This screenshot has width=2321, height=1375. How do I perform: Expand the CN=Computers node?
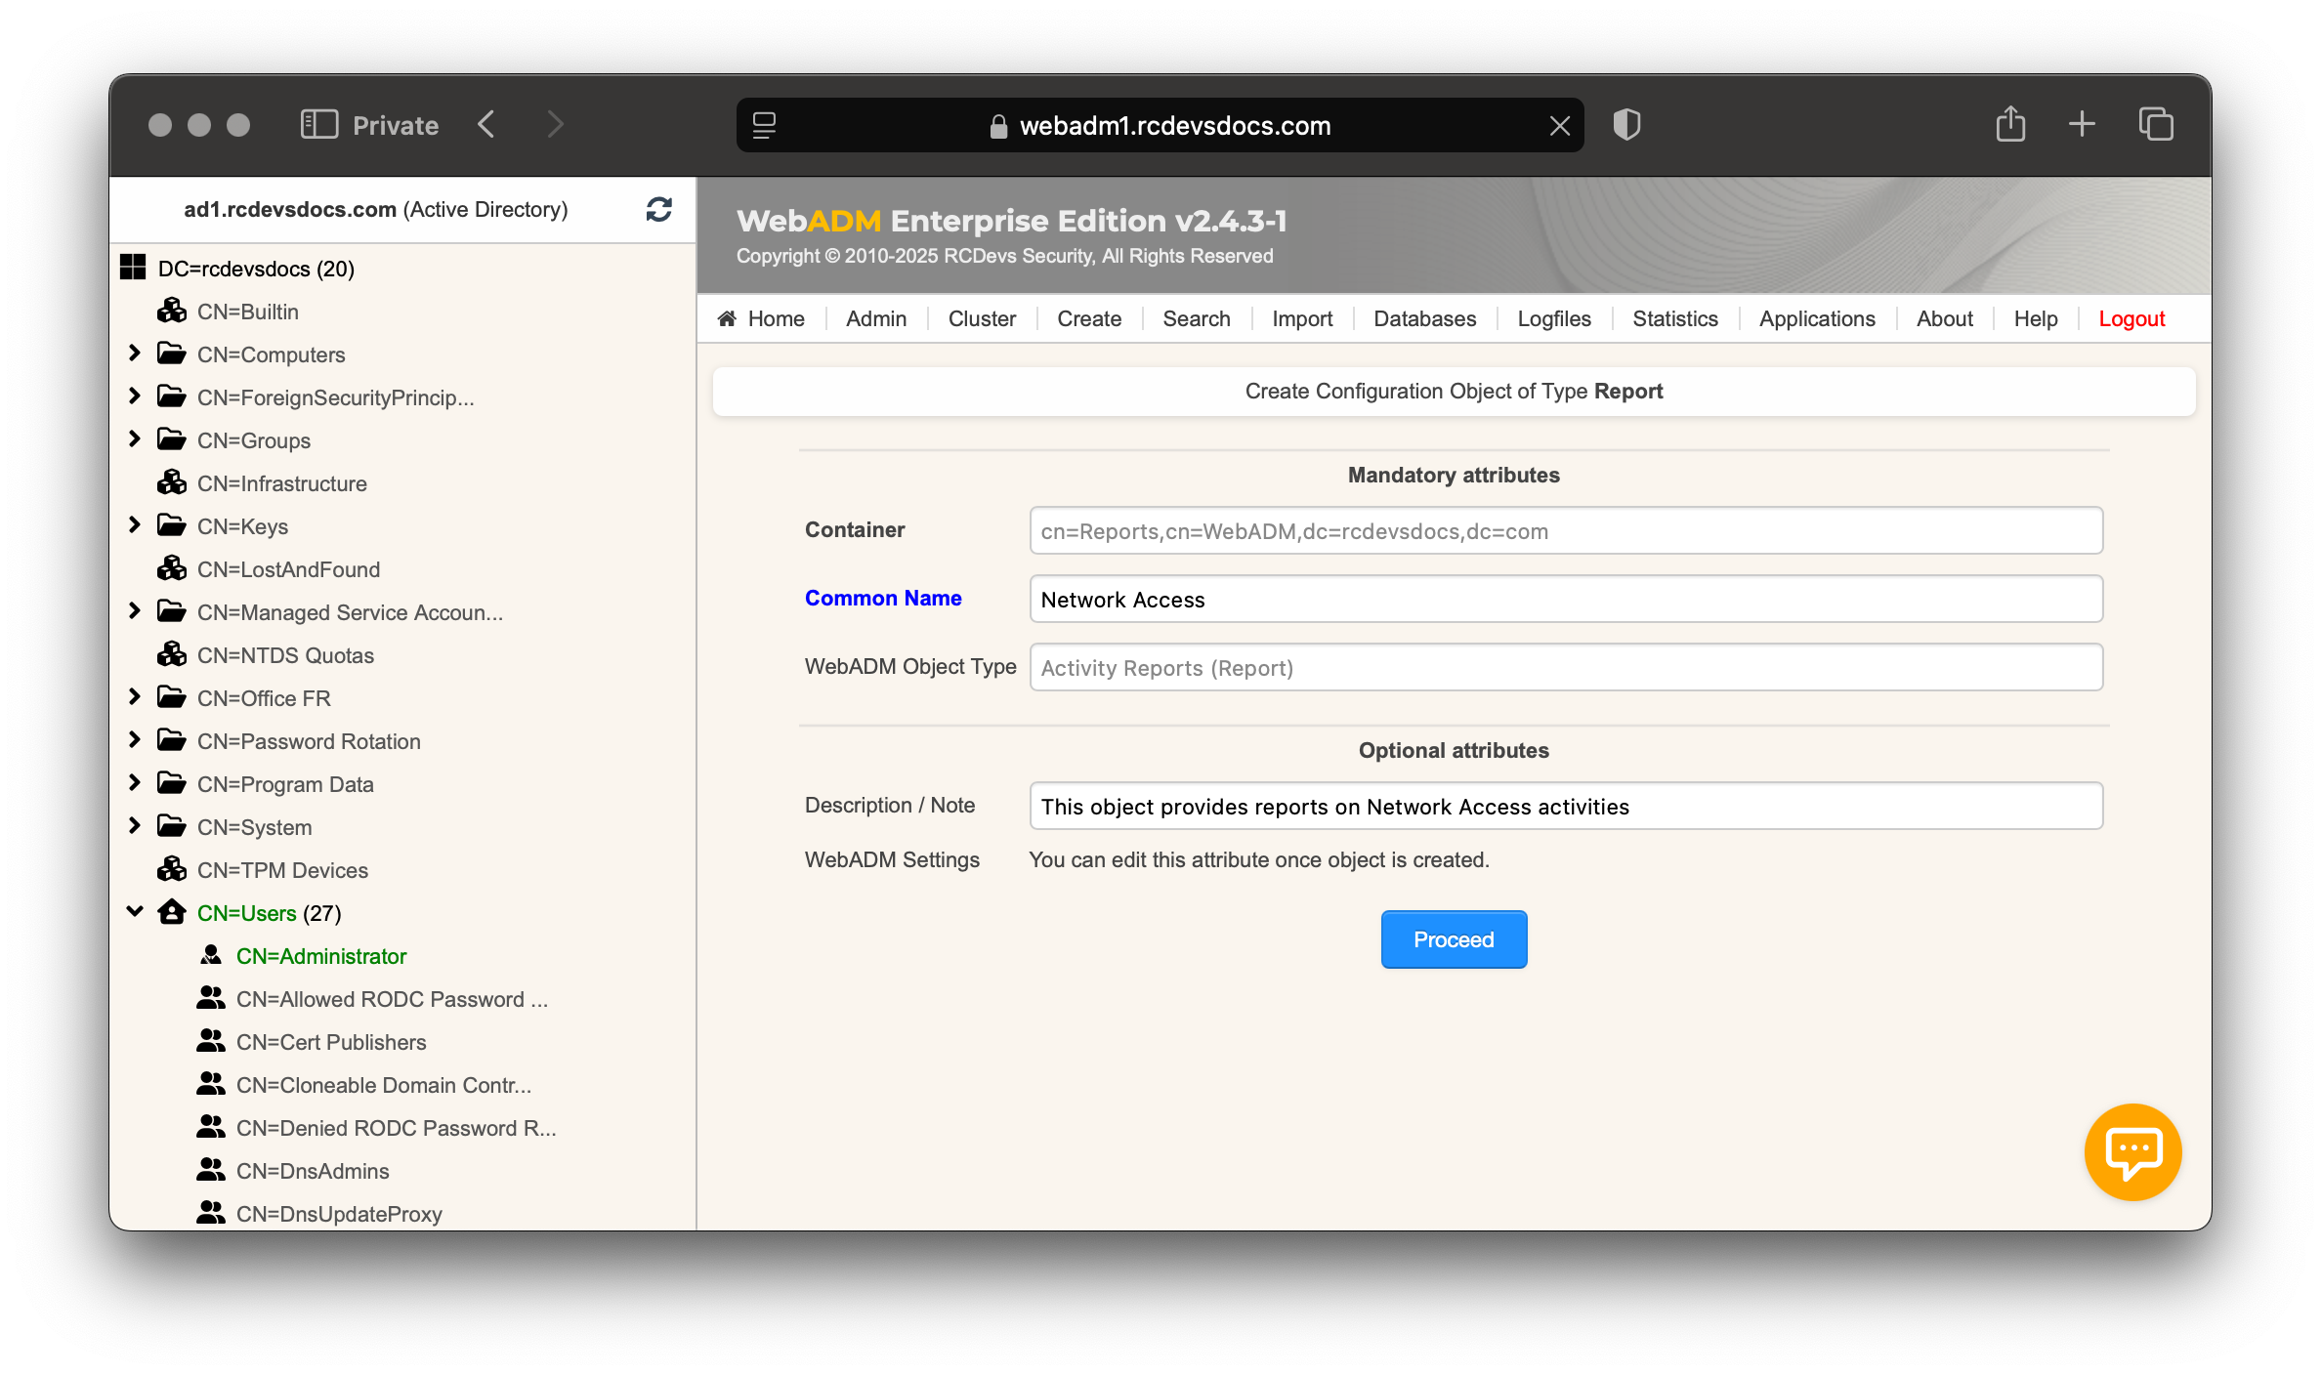[x=135, y=354]
